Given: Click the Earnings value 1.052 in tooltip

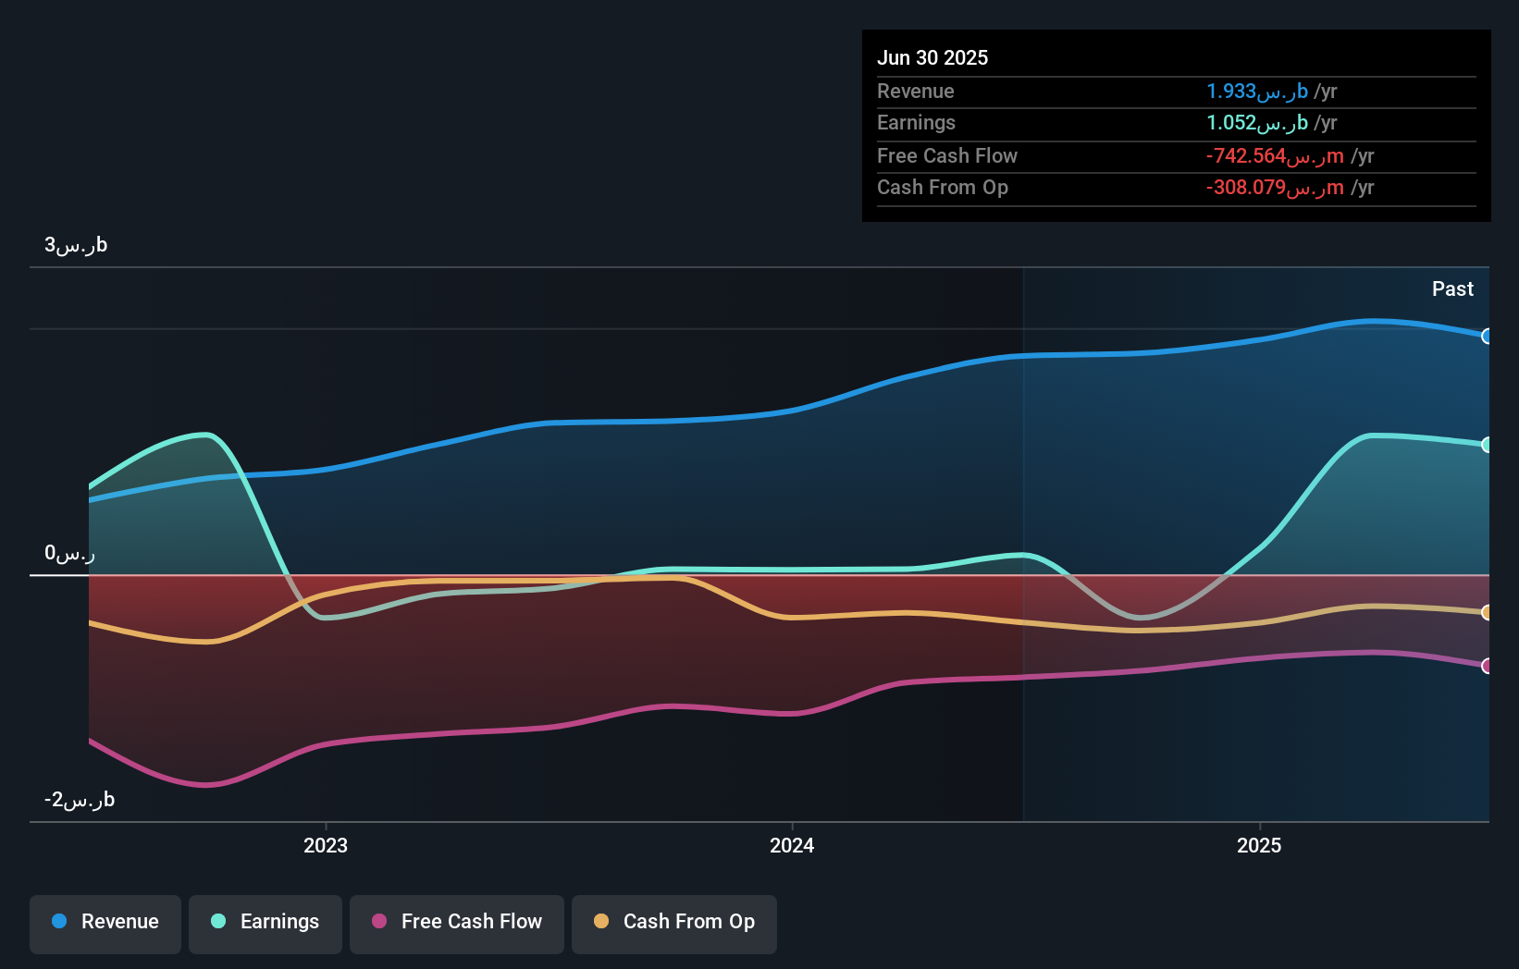Looking at the screenshot, I should (x=1257, y=122).
